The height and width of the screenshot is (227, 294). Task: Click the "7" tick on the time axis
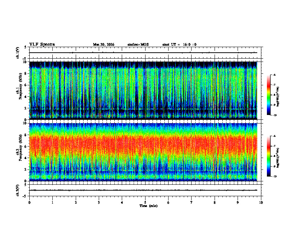point(192,203)
